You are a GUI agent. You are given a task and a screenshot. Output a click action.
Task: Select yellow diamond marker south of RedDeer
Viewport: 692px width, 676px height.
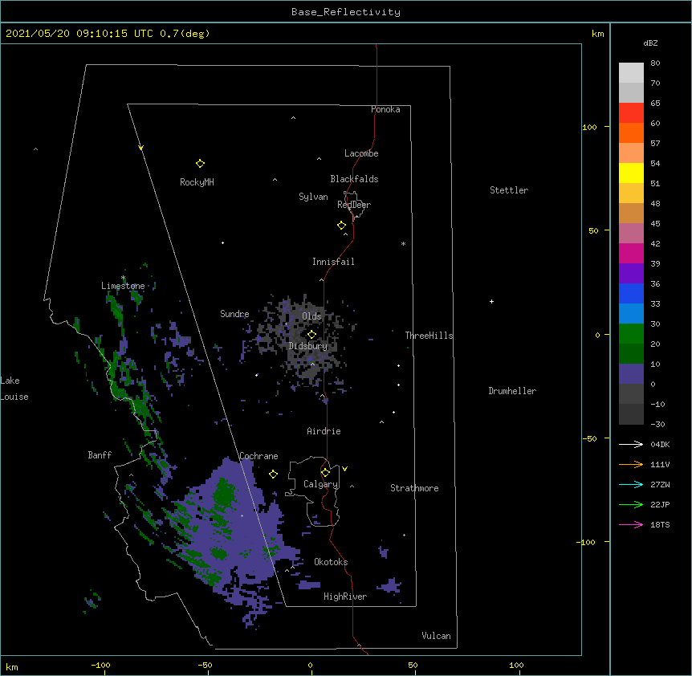(341, 226)
